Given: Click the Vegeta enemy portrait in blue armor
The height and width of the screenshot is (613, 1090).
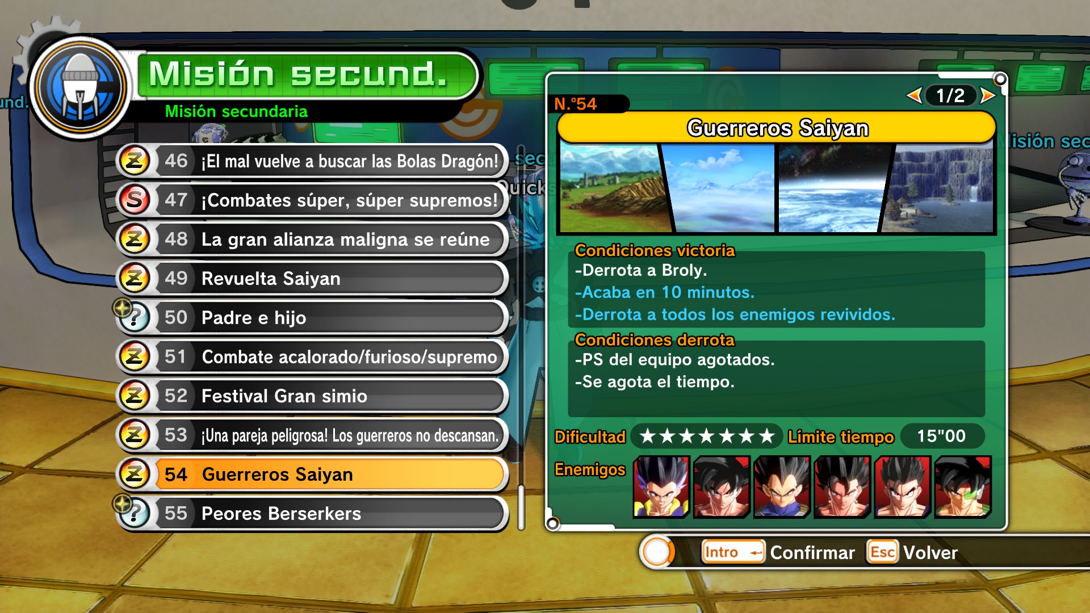Looking at the screenshot, I should (782, 487).
